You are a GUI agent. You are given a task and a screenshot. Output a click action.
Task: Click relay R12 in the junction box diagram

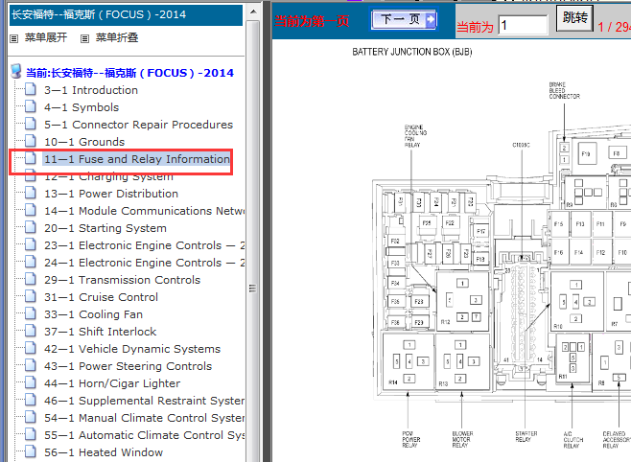coord(462,302)
